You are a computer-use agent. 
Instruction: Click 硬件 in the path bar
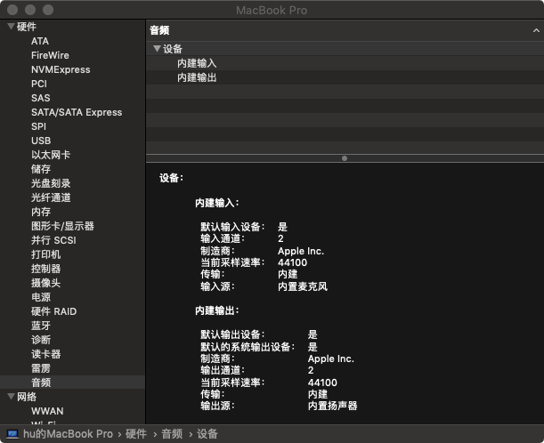[x=136, y=433]
